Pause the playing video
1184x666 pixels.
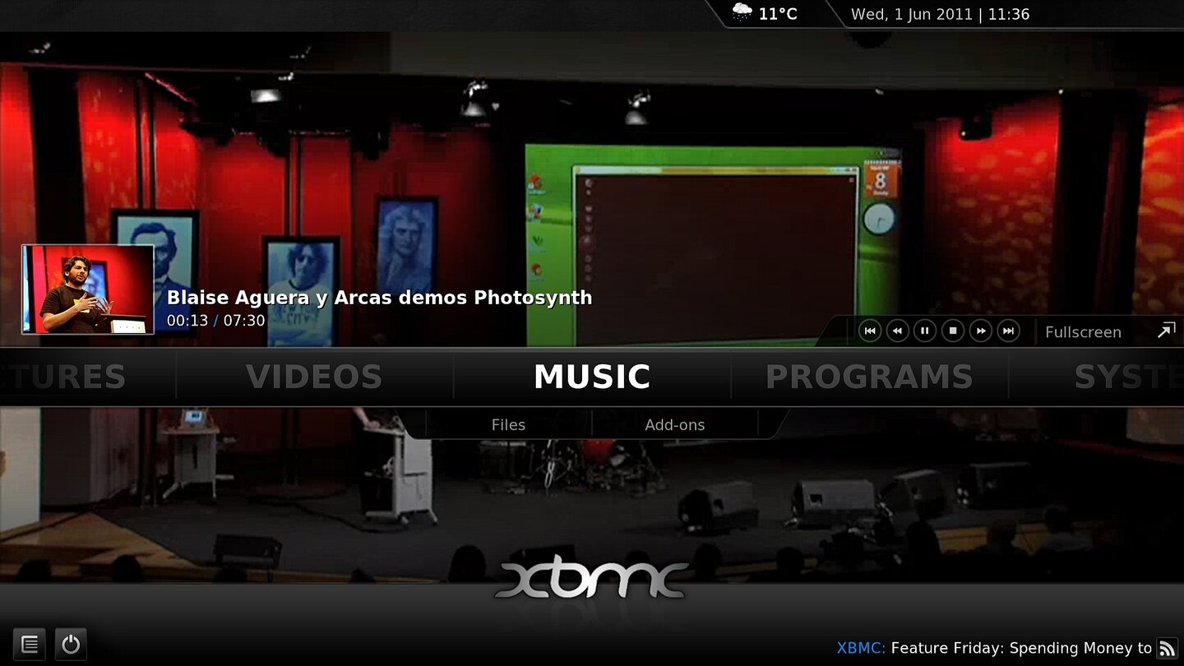(x=924, y=331)
